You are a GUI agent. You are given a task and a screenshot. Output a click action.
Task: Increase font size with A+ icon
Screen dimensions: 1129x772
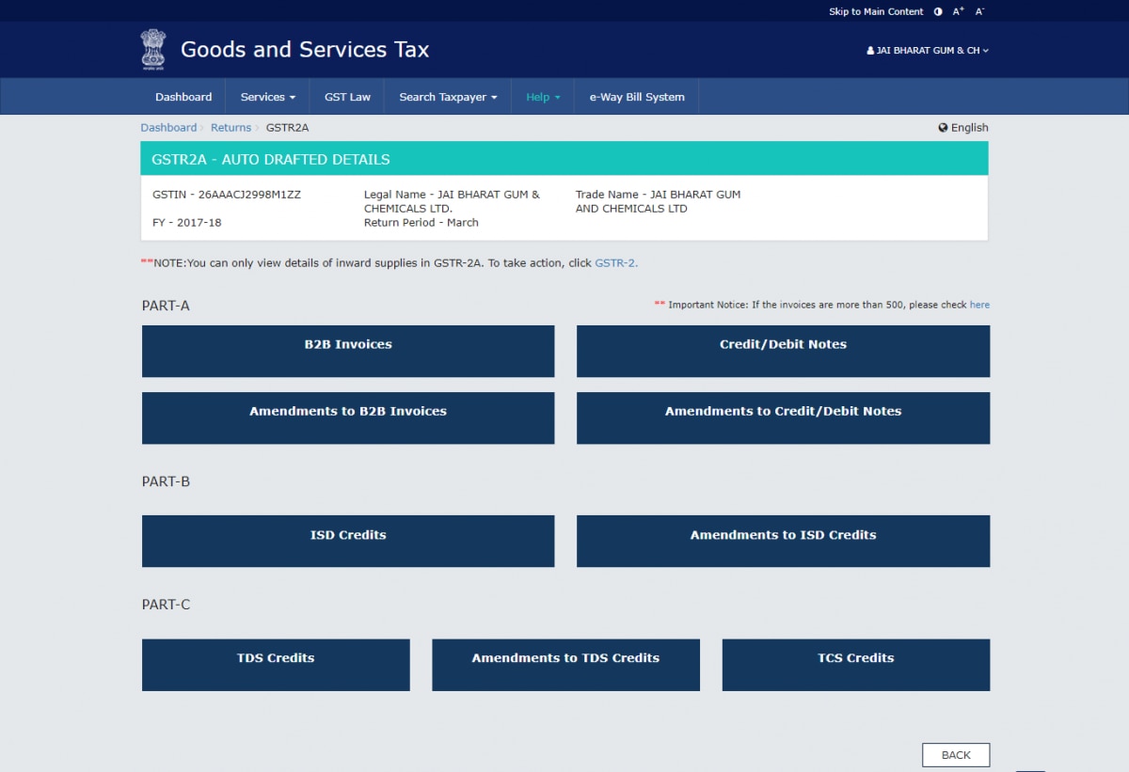click(x=959, y=11)
